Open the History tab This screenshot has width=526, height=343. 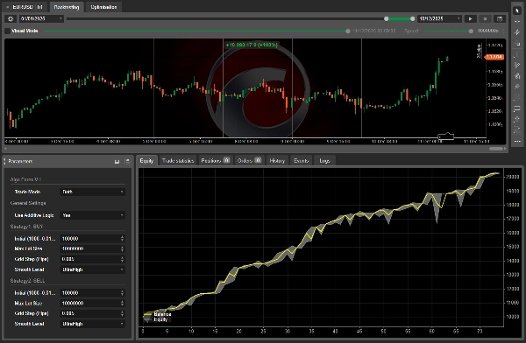[277, 161]
